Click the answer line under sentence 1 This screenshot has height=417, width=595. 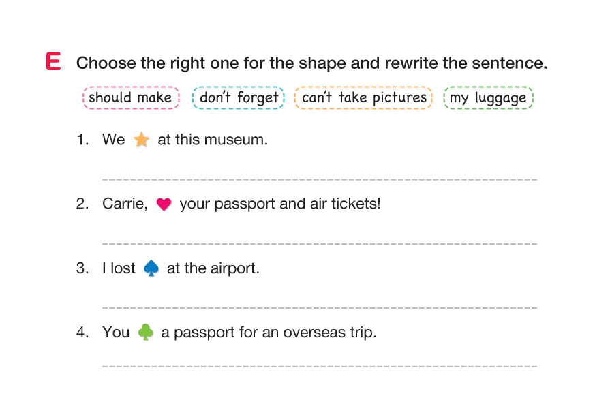pos(319,179)
